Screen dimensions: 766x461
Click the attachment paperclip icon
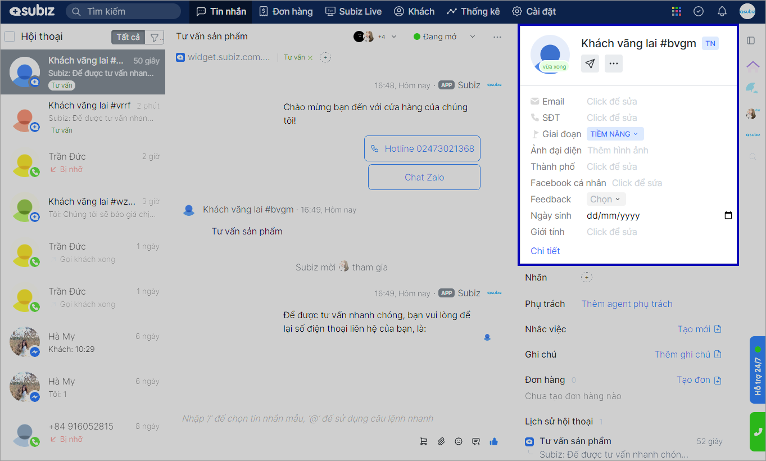click(x=441, y=441)
